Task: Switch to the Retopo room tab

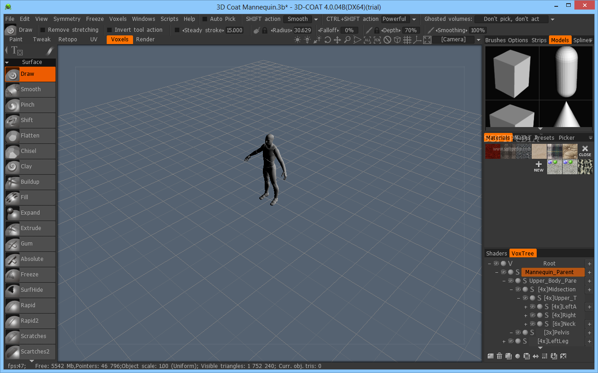Action: point(68,39)
